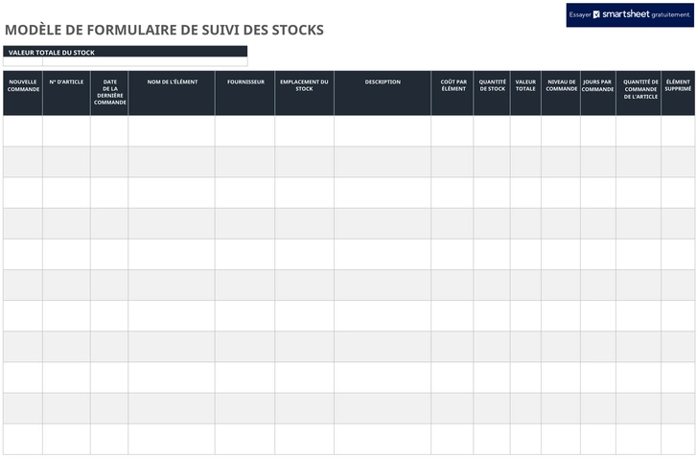Select the 'Nom de l'élément' column header
This screenshot has width=697, height=458.
[172, 93]
